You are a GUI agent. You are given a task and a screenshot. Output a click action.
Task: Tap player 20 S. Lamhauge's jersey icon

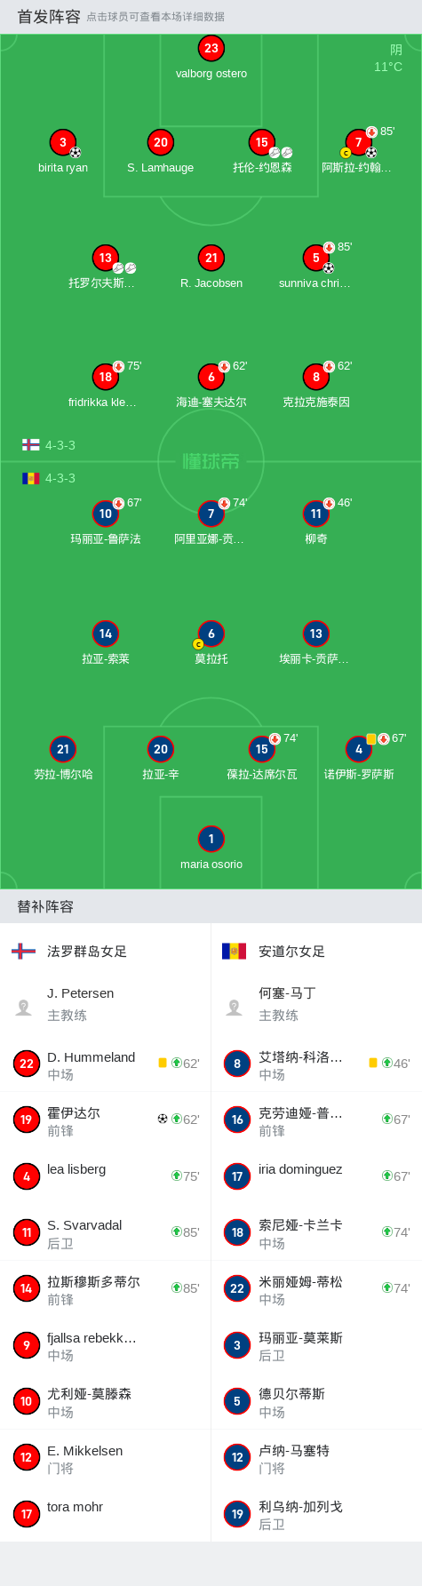tap(161, 142)
